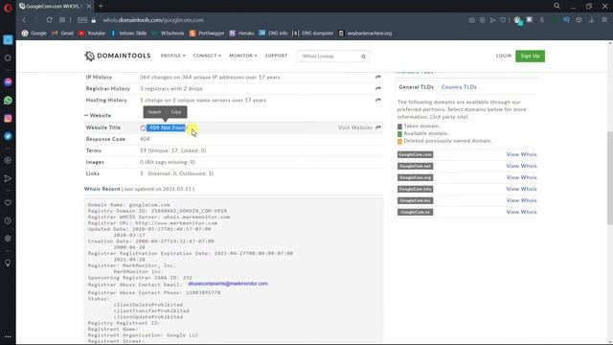Close the GoogleCom.com WHOIS tab
Screen dimensions: 613x345
[89, 7]
